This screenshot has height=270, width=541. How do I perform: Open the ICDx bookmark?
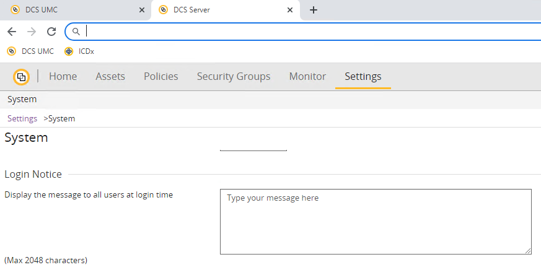(79, 51)
